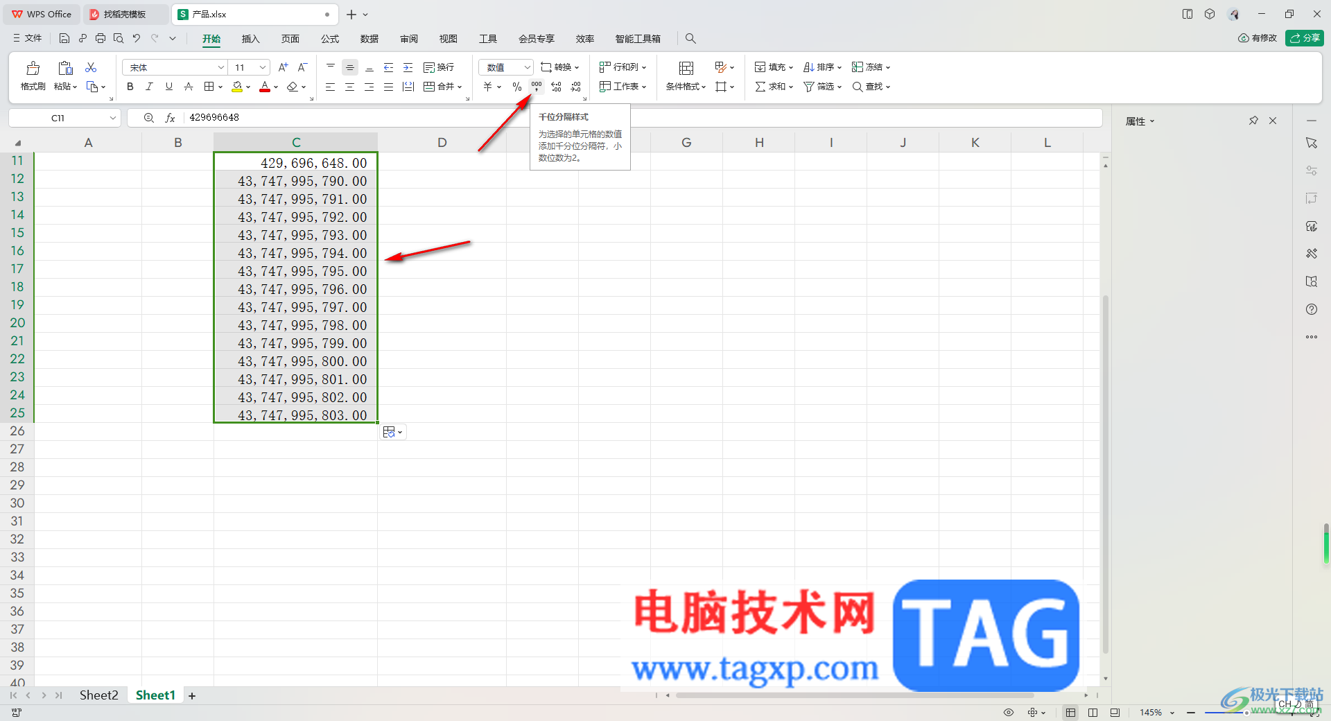Toggle bold formatting
The image size is (1331, 721).
[x=130, y=87]
